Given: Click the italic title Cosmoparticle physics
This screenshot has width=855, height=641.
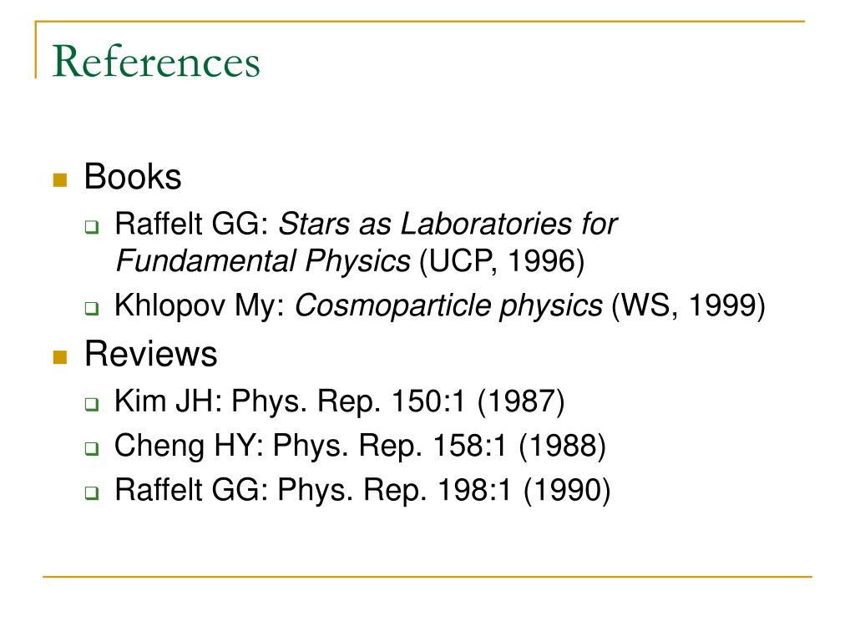Looking at the screenshot, I should 448,305.
